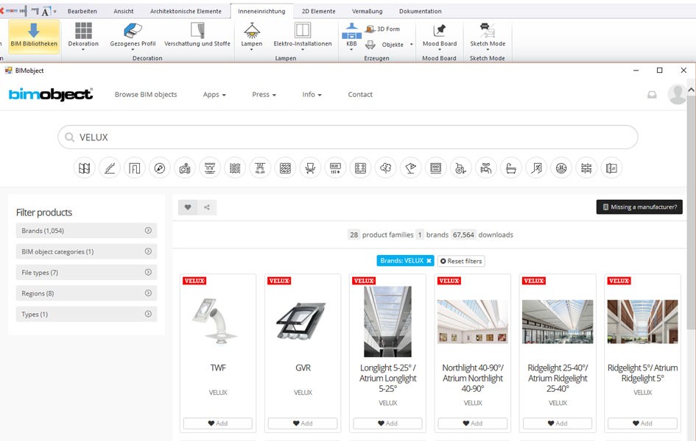Open Ridgelight 5° / Atrium Ridgelight 5° thumbnail
This screenshot has height=441, width=696.
(x=642, y=322)
